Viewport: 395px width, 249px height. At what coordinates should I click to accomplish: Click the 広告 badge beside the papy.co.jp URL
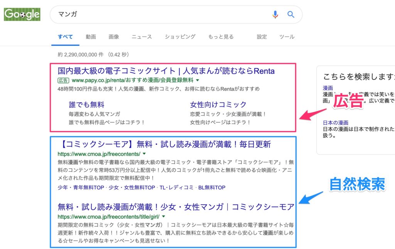point(63,81)
